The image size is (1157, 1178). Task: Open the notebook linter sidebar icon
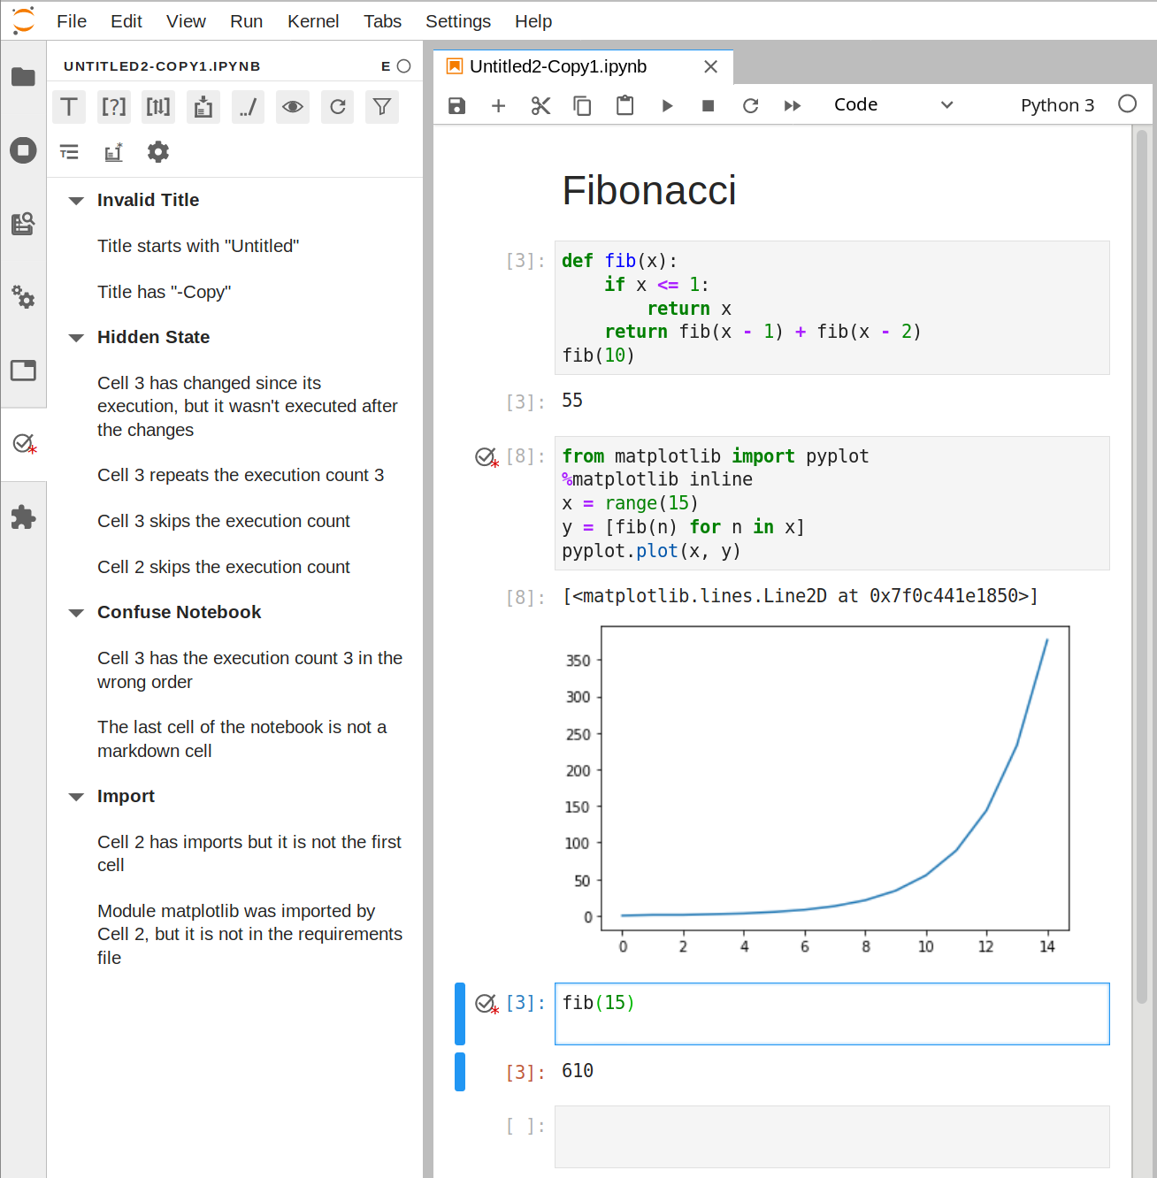[x=23, y=443]
